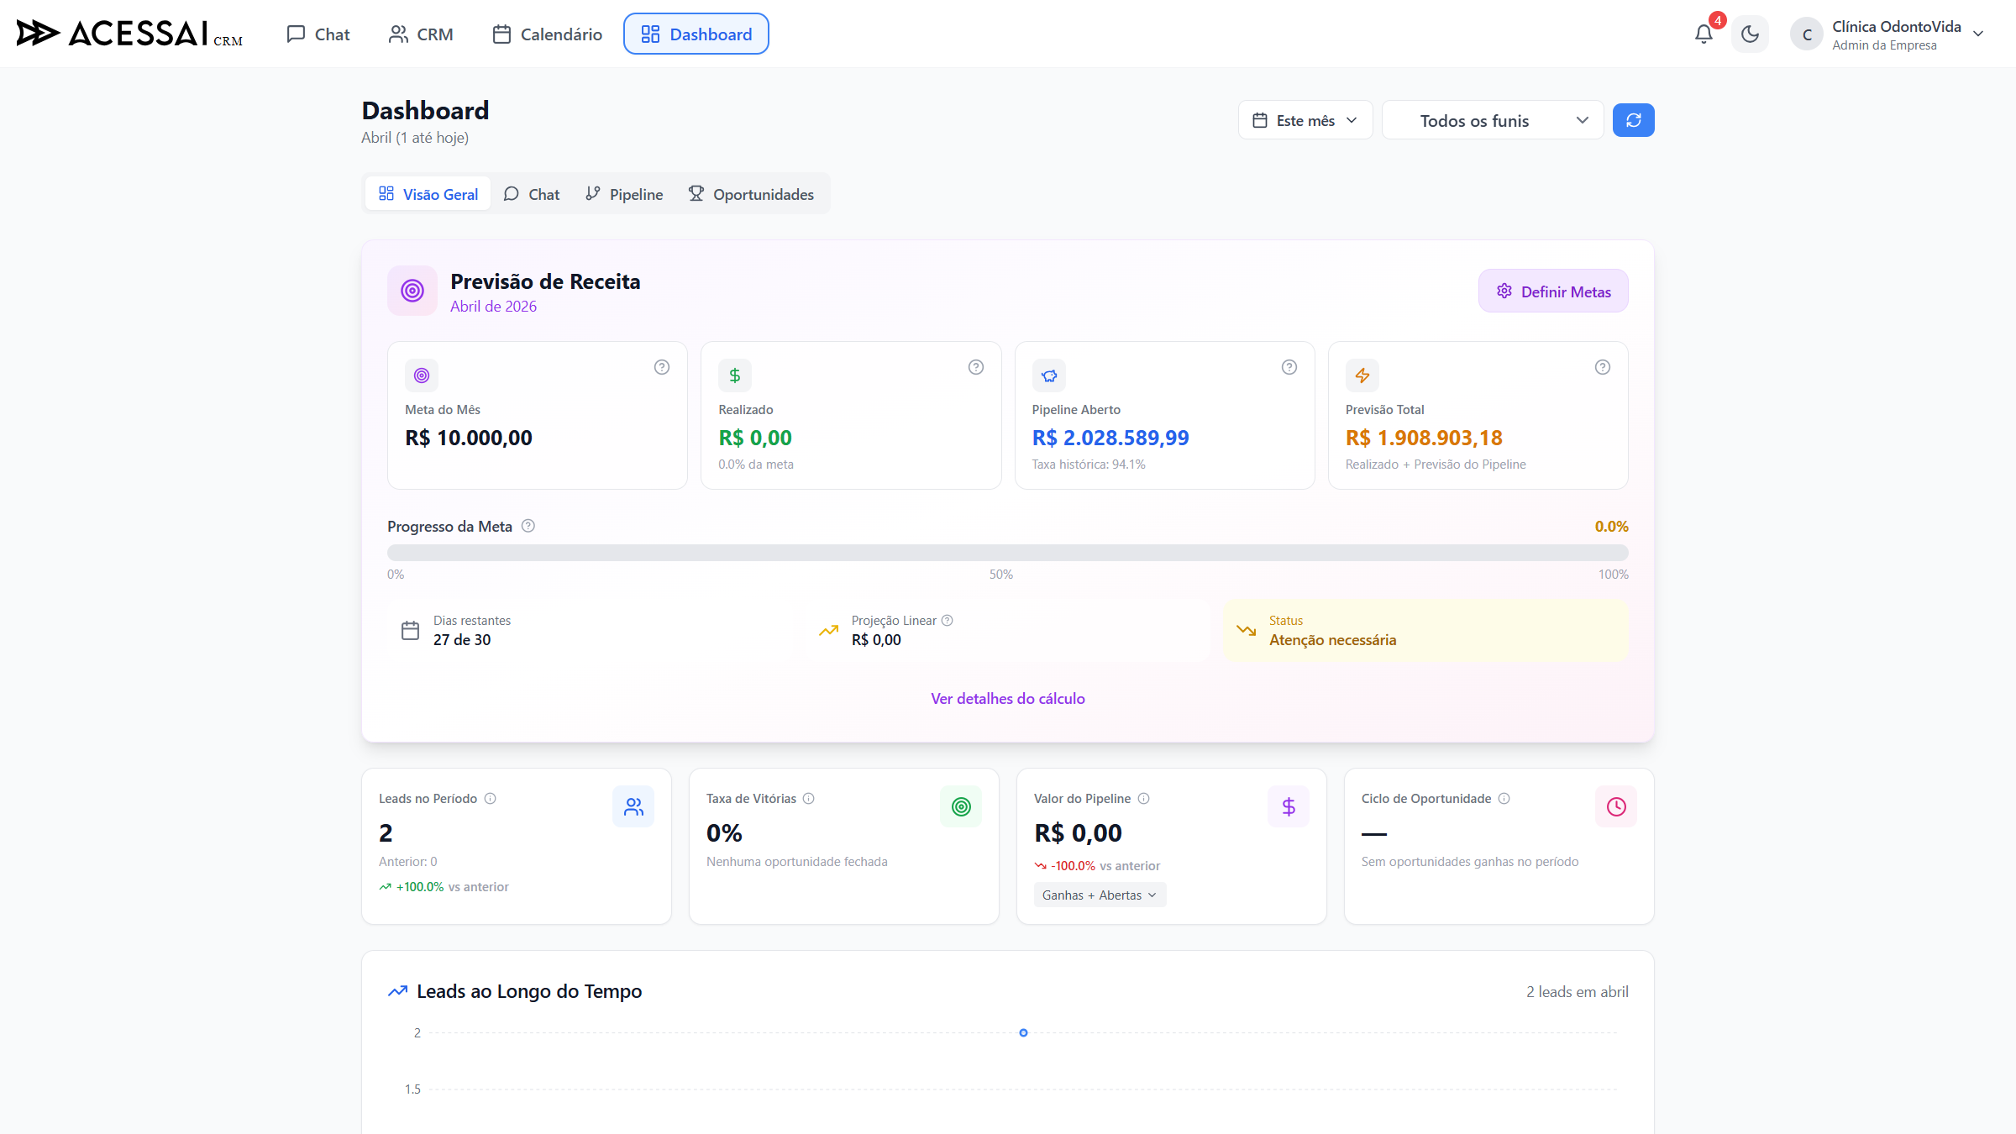2016x1134 pixels.
Task: Open the notifications bell
Action: 1704,34
